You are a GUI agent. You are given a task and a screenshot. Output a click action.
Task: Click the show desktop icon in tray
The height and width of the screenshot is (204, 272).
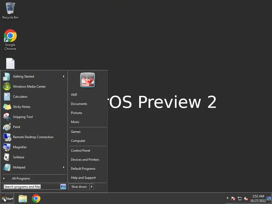(x=269, y=198)
